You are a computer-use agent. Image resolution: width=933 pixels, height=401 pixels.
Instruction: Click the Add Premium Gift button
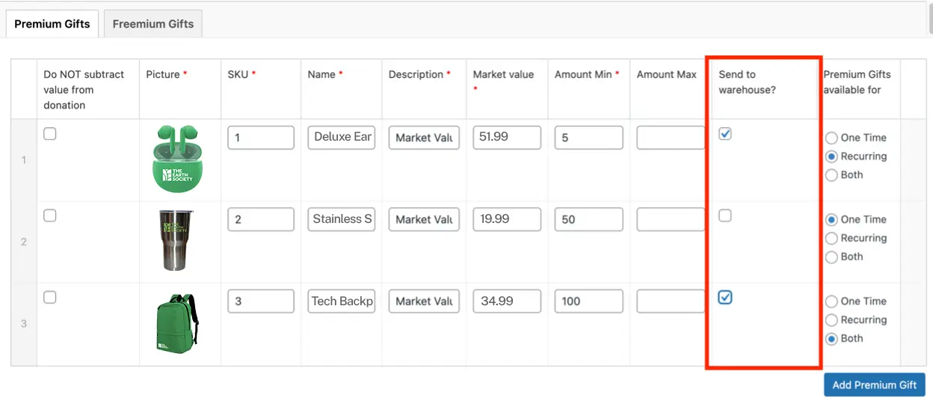click(874, 385)
